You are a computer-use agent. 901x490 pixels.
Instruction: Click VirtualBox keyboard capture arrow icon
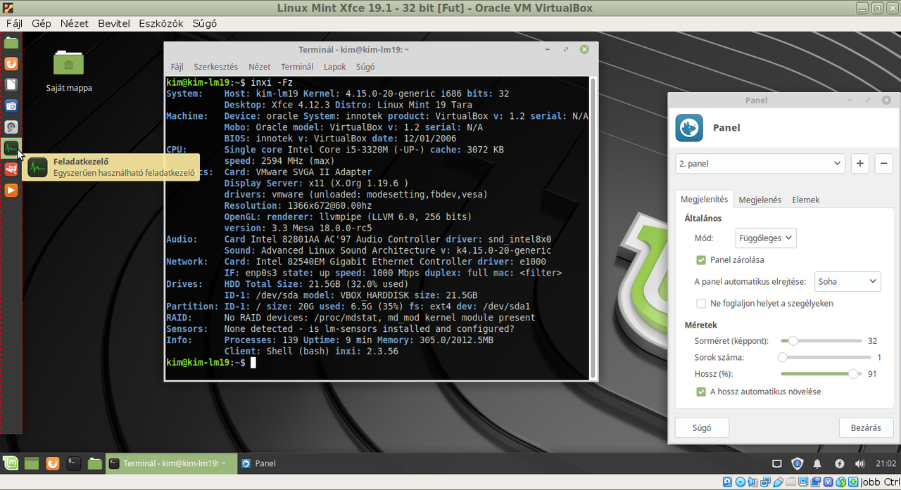coord(853,482)
